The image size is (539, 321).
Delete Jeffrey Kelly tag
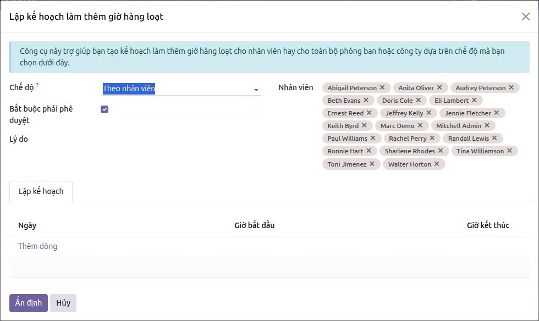(428, 113)
